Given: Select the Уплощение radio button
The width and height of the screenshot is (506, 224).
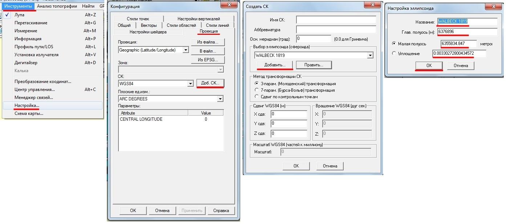Looking at the screenshot, I should pos(394,54).
